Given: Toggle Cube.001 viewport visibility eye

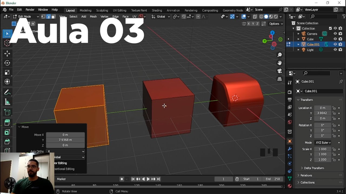Looking at the screenshot, I should [335, 44].
